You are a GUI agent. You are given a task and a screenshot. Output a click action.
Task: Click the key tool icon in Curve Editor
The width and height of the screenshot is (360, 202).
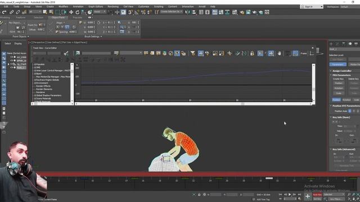tap(66, 53)
